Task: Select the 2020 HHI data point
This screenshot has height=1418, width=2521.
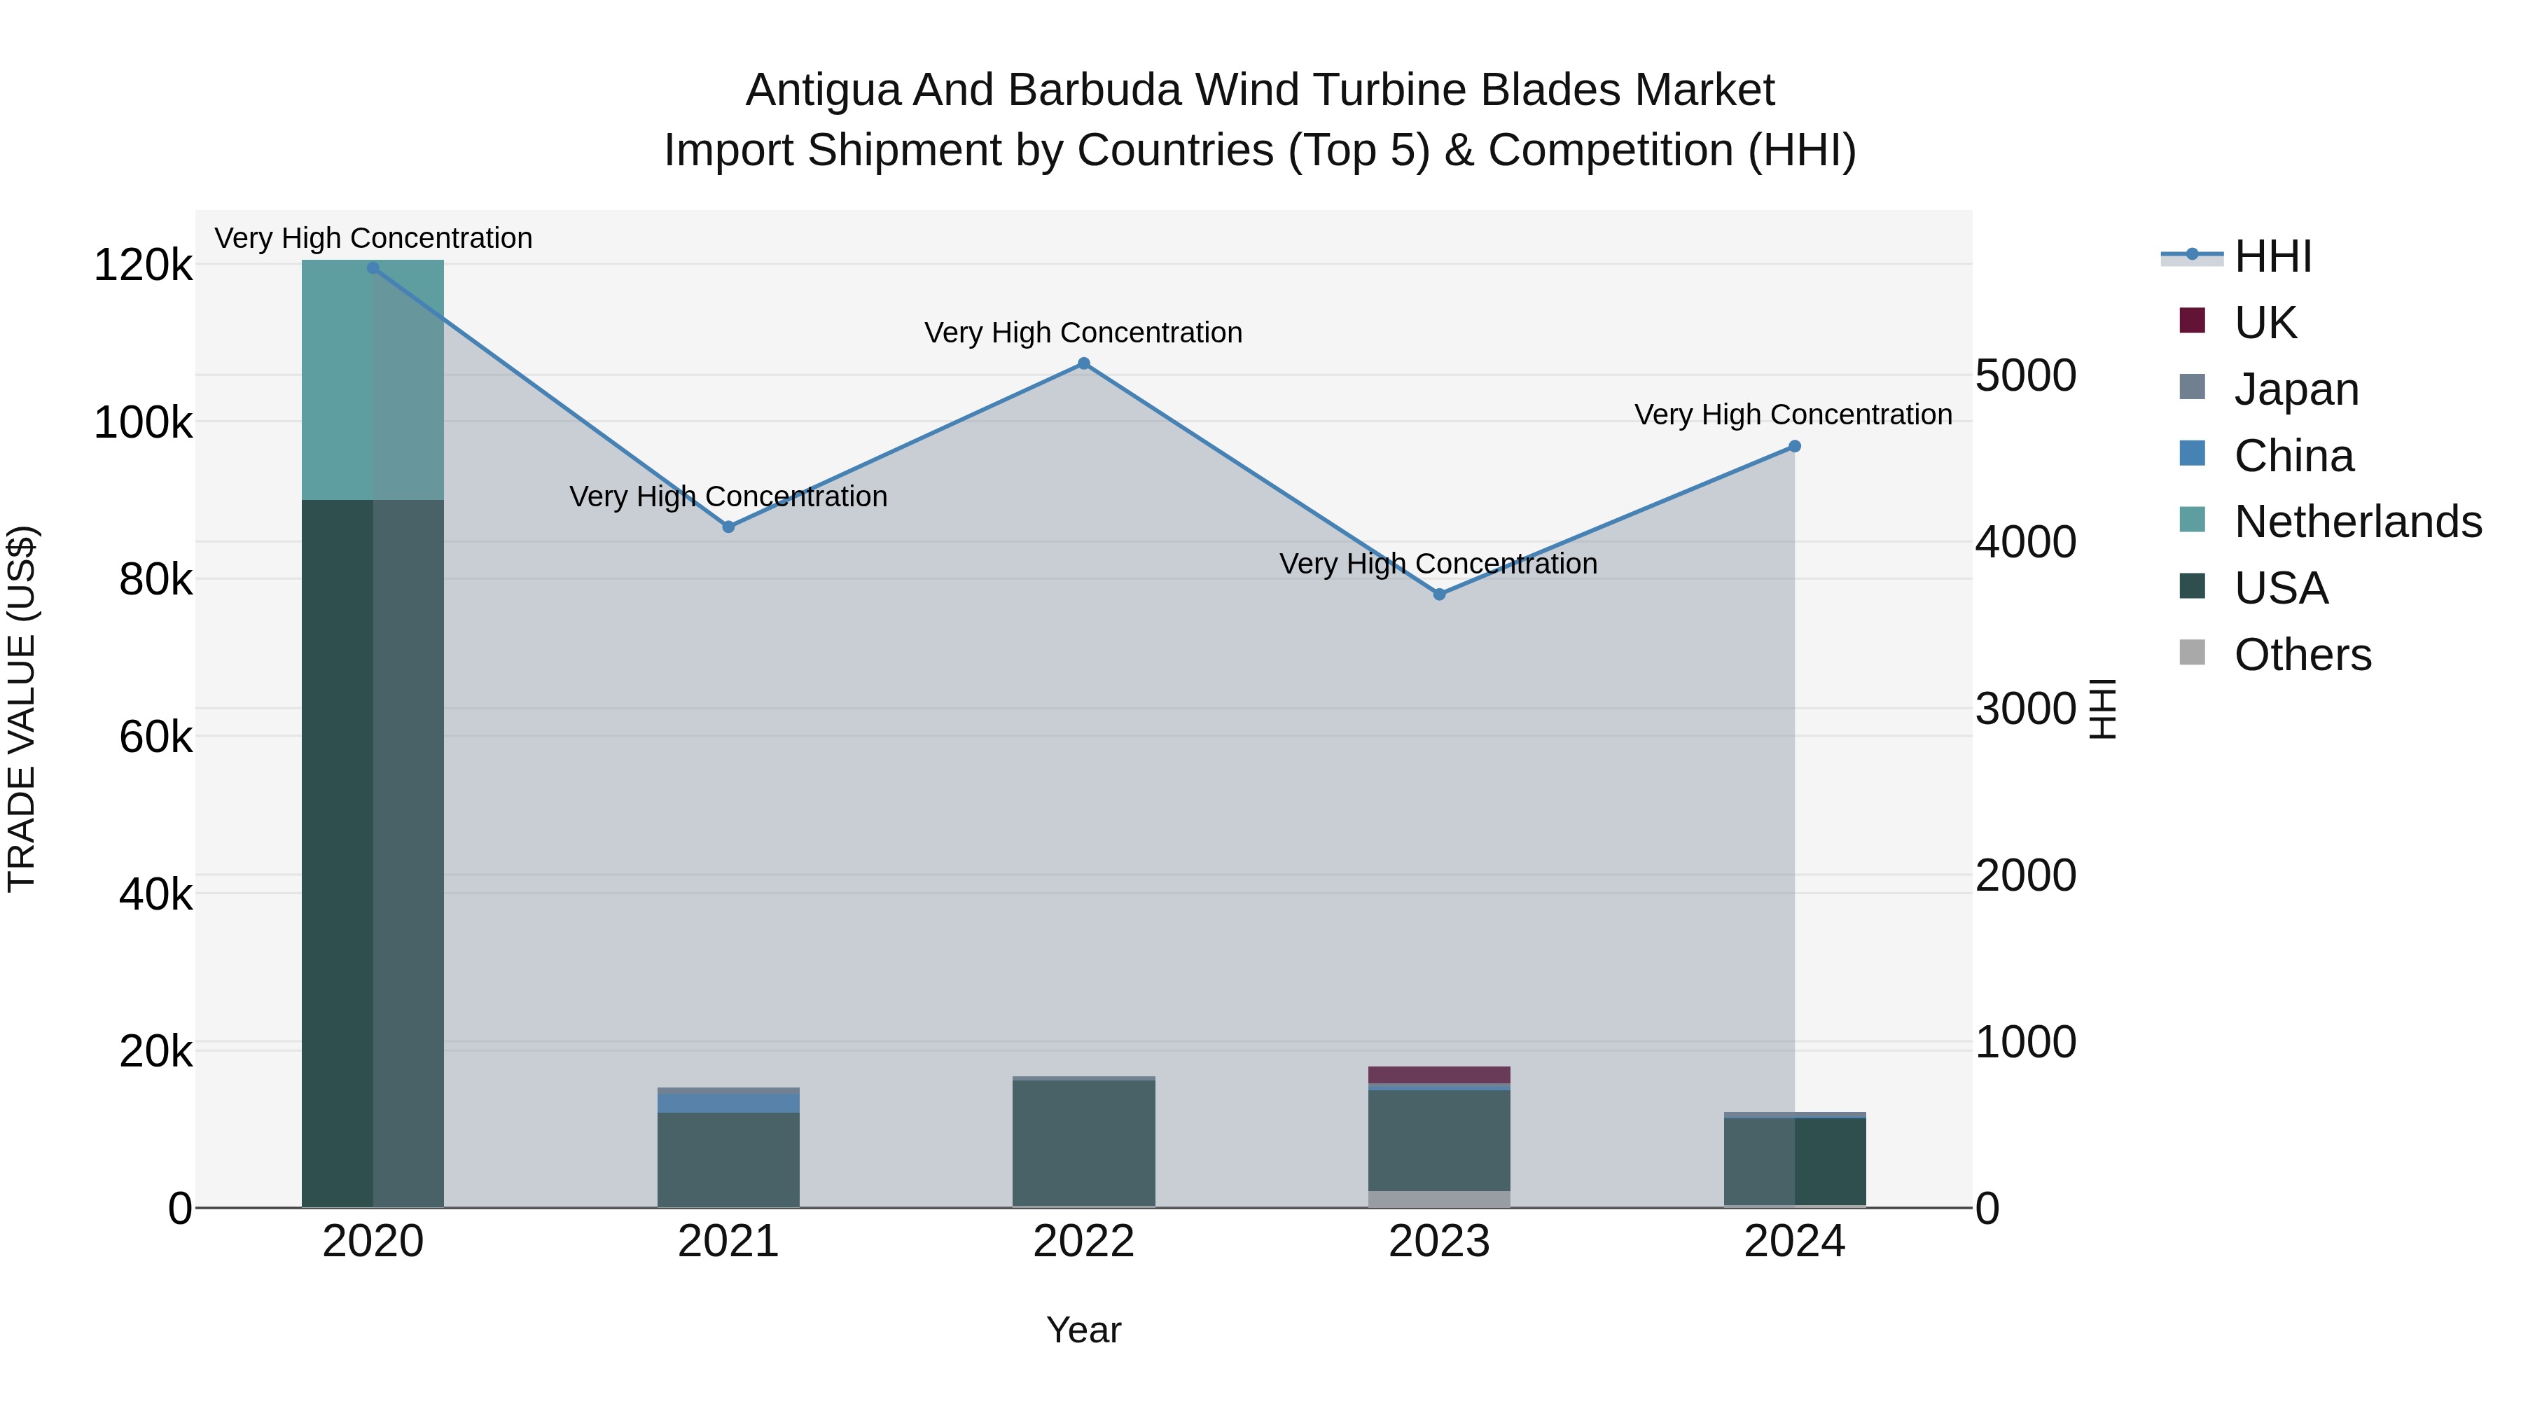Action: click(x=373, y=267)
